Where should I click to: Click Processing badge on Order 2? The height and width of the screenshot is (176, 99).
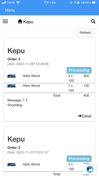79,159
